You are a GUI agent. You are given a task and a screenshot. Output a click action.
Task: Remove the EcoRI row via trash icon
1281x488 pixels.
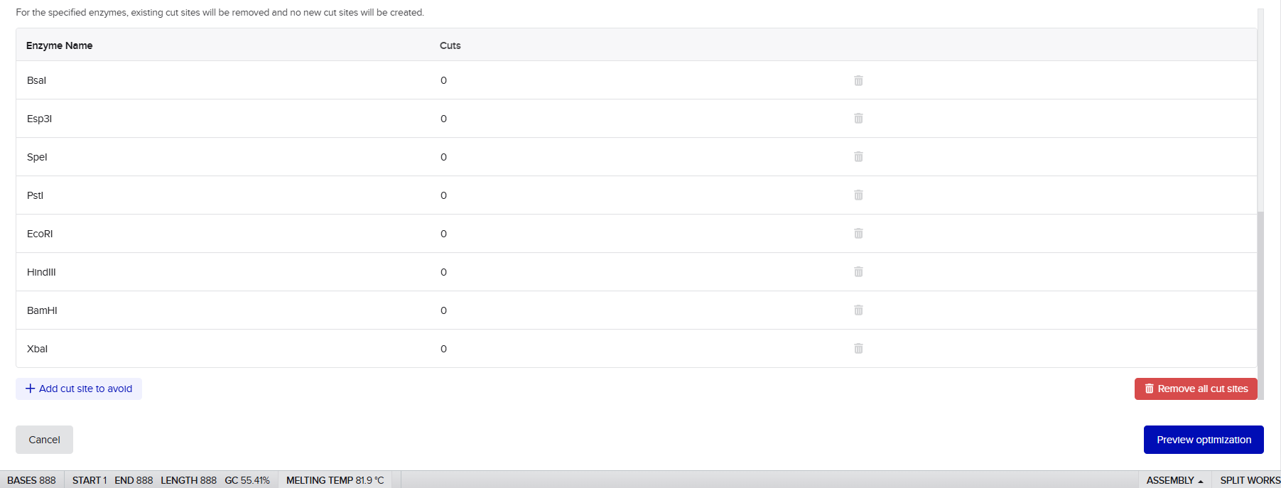coord(858,234)
